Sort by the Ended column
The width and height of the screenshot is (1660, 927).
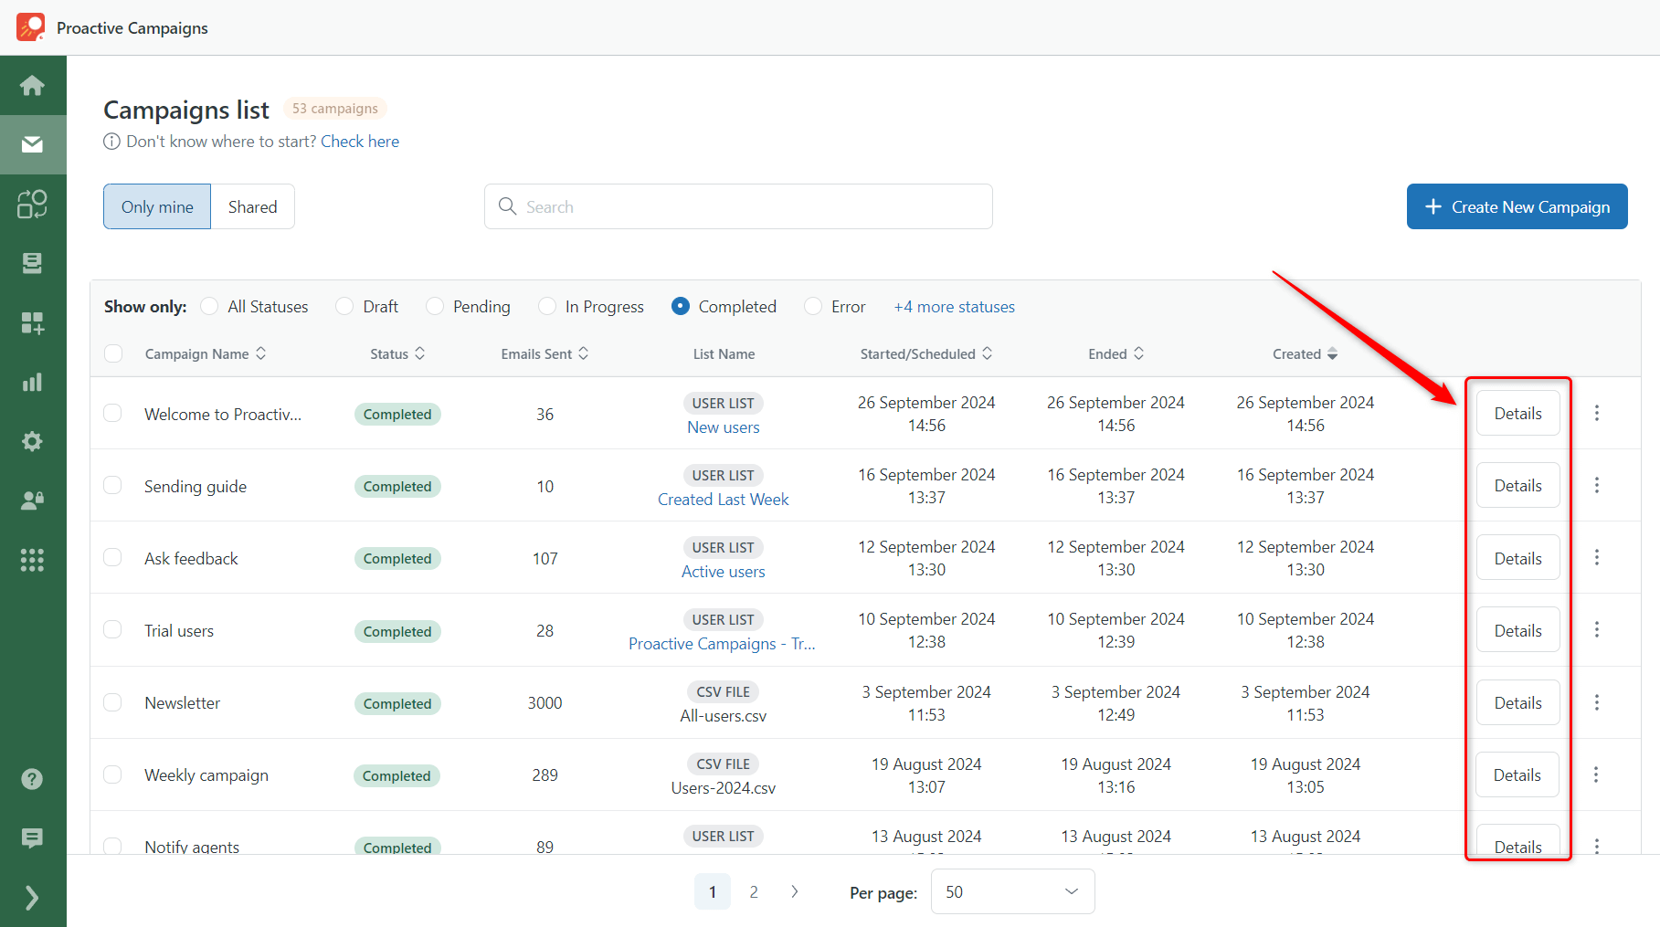(1115, 353)
